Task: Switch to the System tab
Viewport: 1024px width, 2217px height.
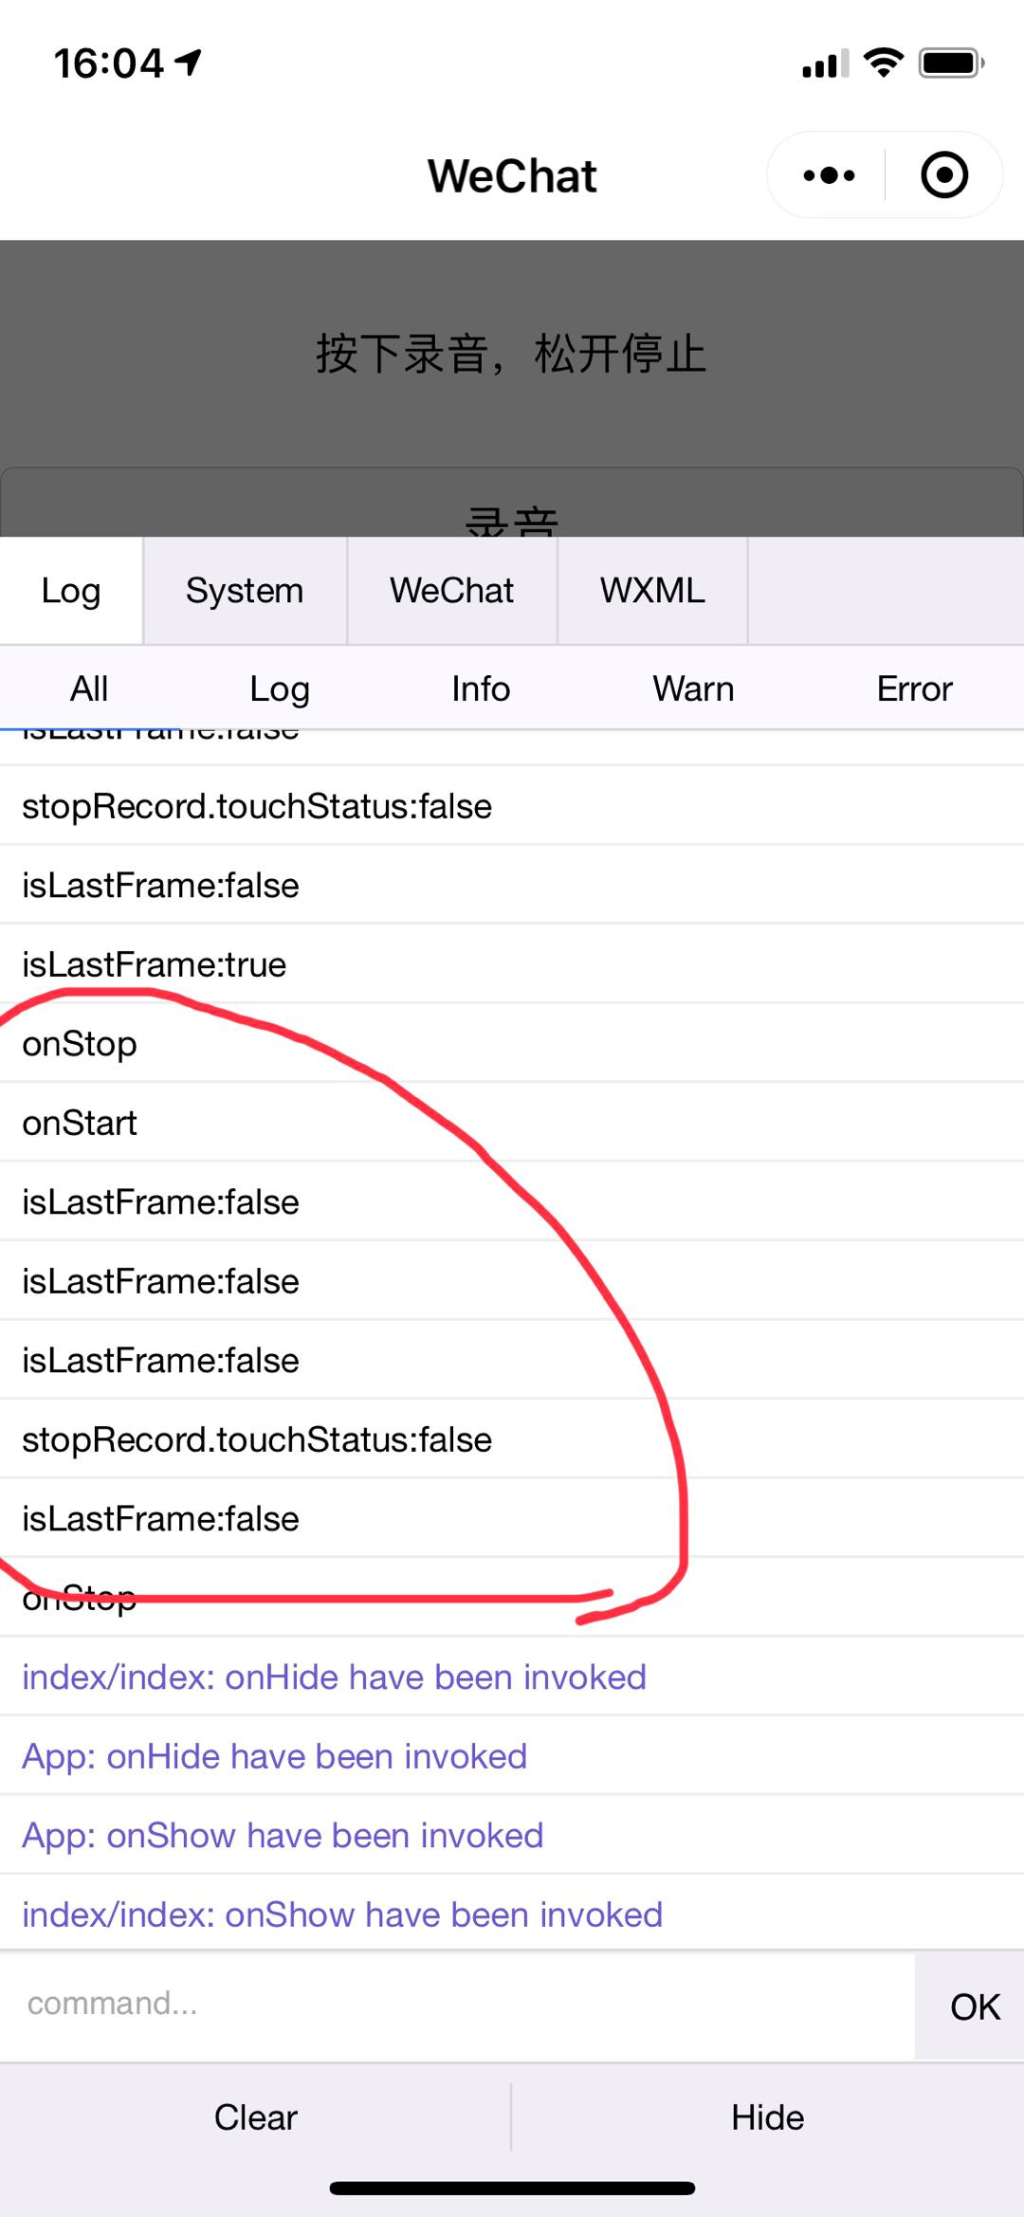Action: click(245, 591)
